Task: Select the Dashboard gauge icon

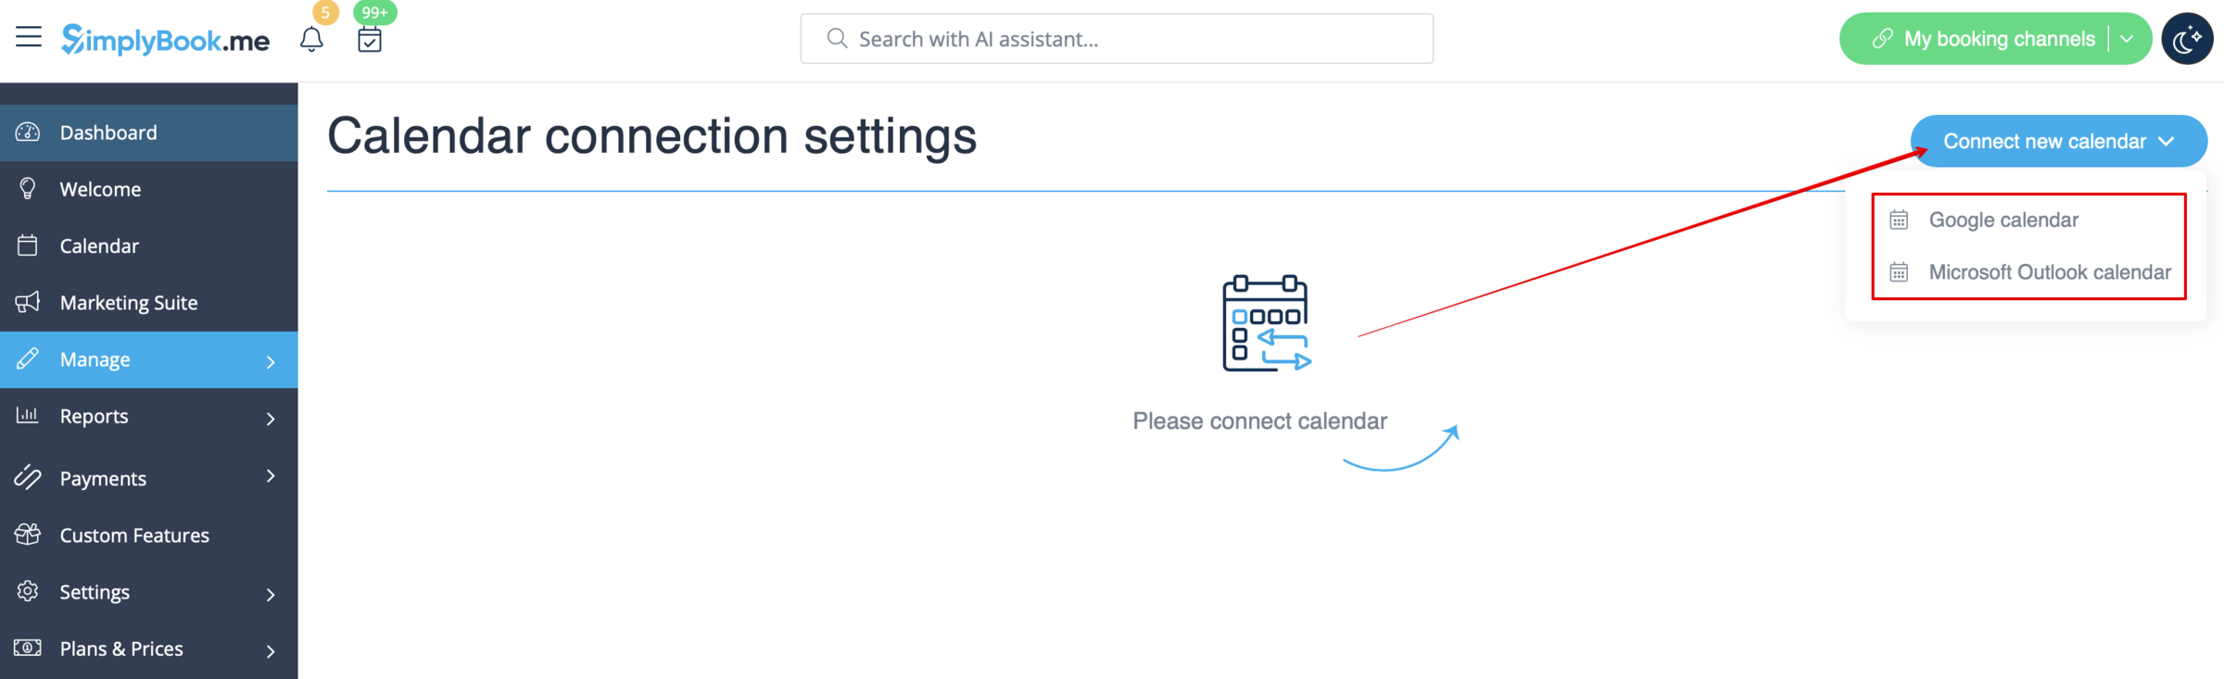Action: 27,132
